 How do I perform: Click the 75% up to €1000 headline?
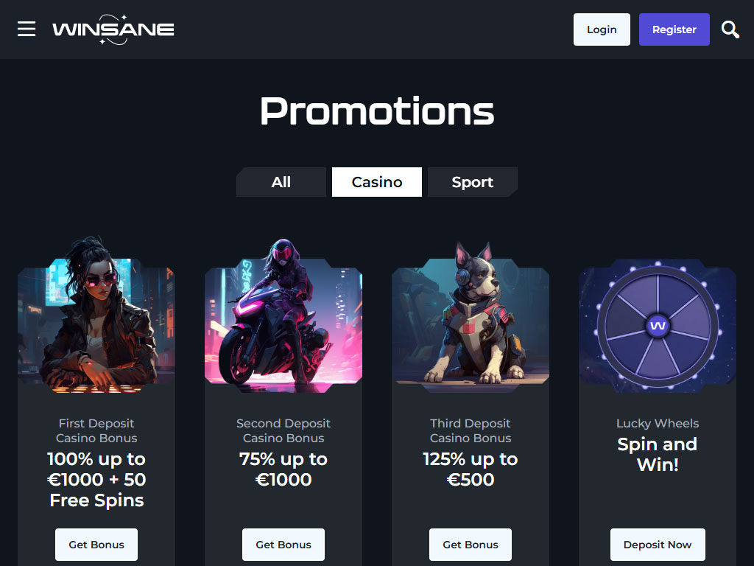coord(283,469)
